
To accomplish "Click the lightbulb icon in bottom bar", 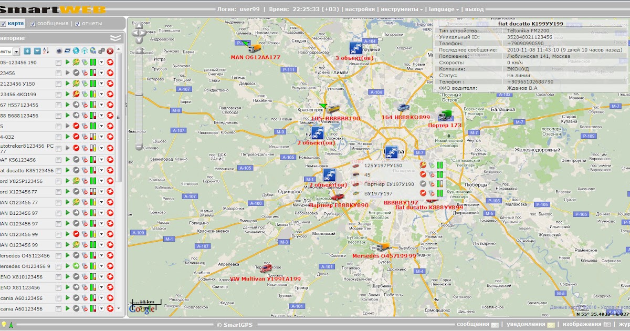I will pos(4,325).
